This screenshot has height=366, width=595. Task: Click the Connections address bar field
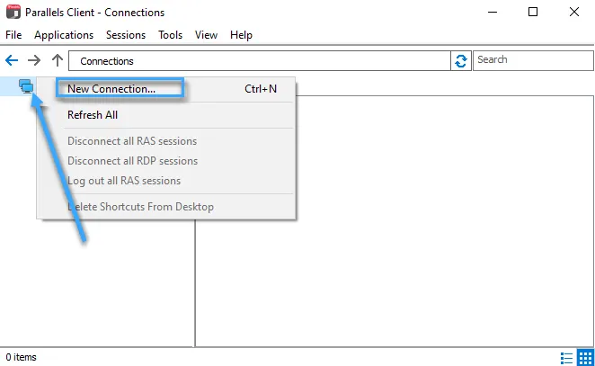coord(260,61)
